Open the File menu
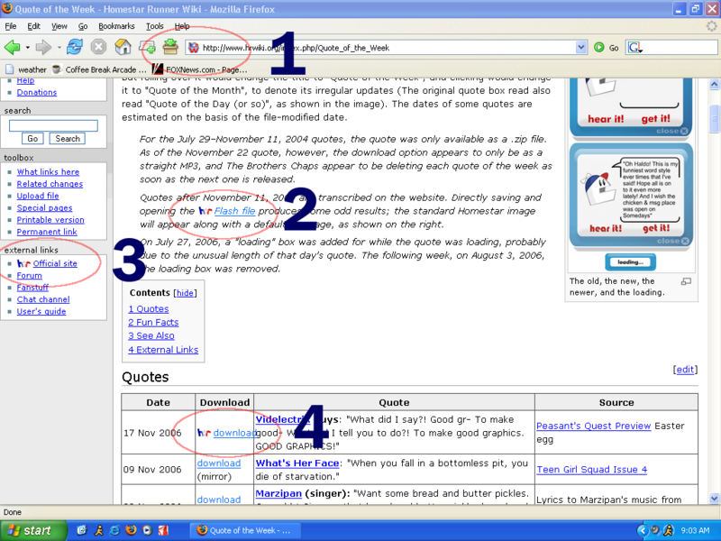The width and height of the screenshot is (721, 541). click(11, 26)
